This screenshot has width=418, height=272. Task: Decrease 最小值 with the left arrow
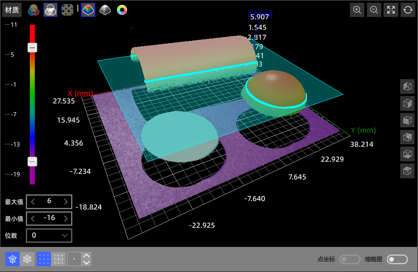click(33, 218)
